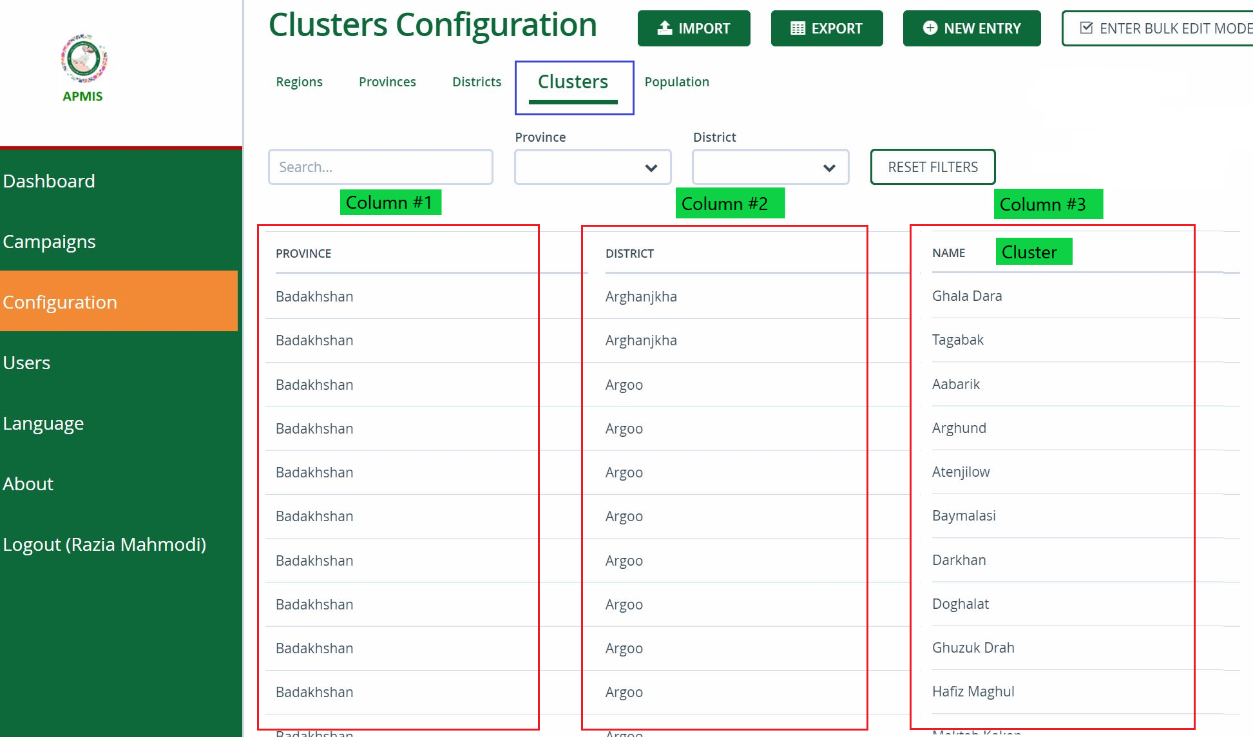
Task: Switch to the Regions tab
Action: click(298, 81)
